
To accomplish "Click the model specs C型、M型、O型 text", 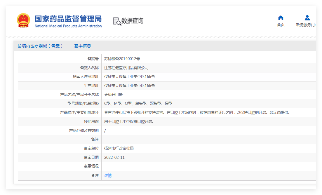I will (x=138, y=104).
